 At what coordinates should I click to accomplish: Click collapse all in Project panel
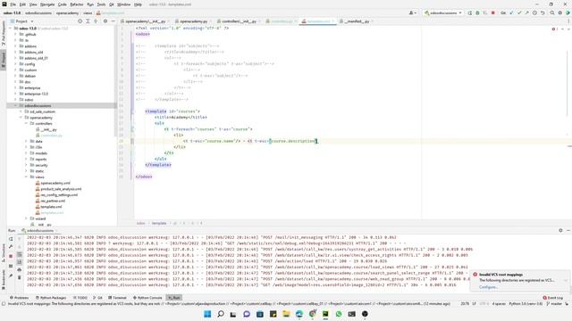[x=96, y=21]
